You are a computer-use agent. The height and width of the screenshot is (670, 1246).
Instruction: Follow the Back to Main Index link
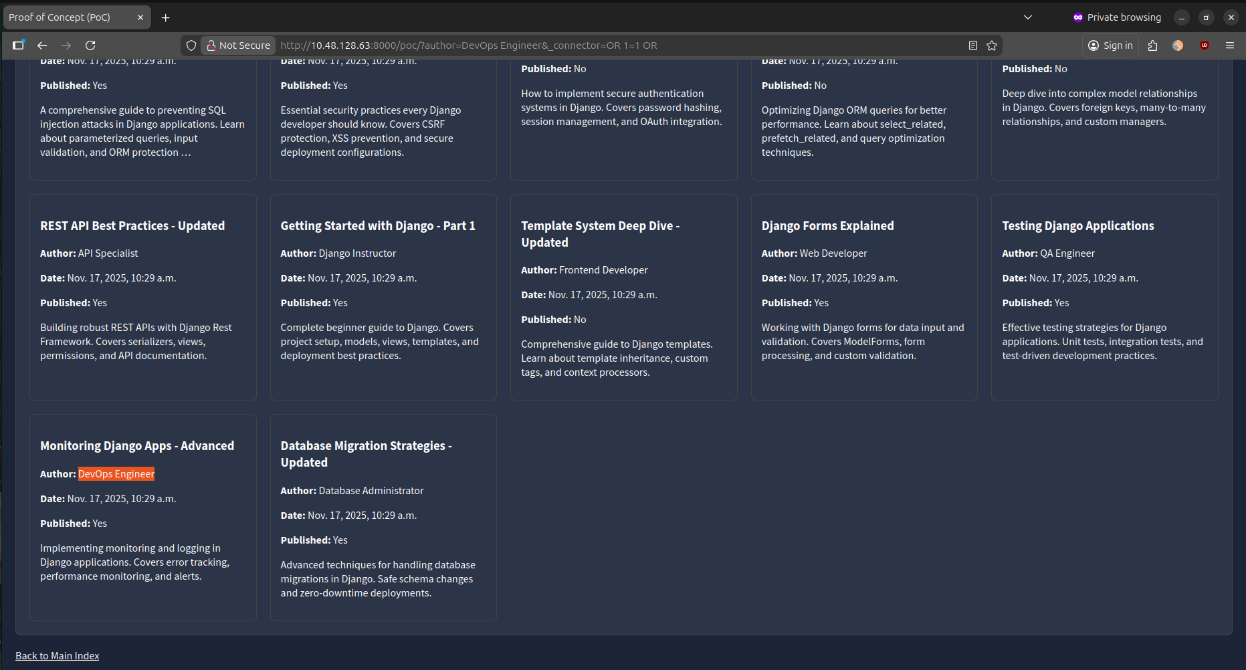tap(57, 655)
